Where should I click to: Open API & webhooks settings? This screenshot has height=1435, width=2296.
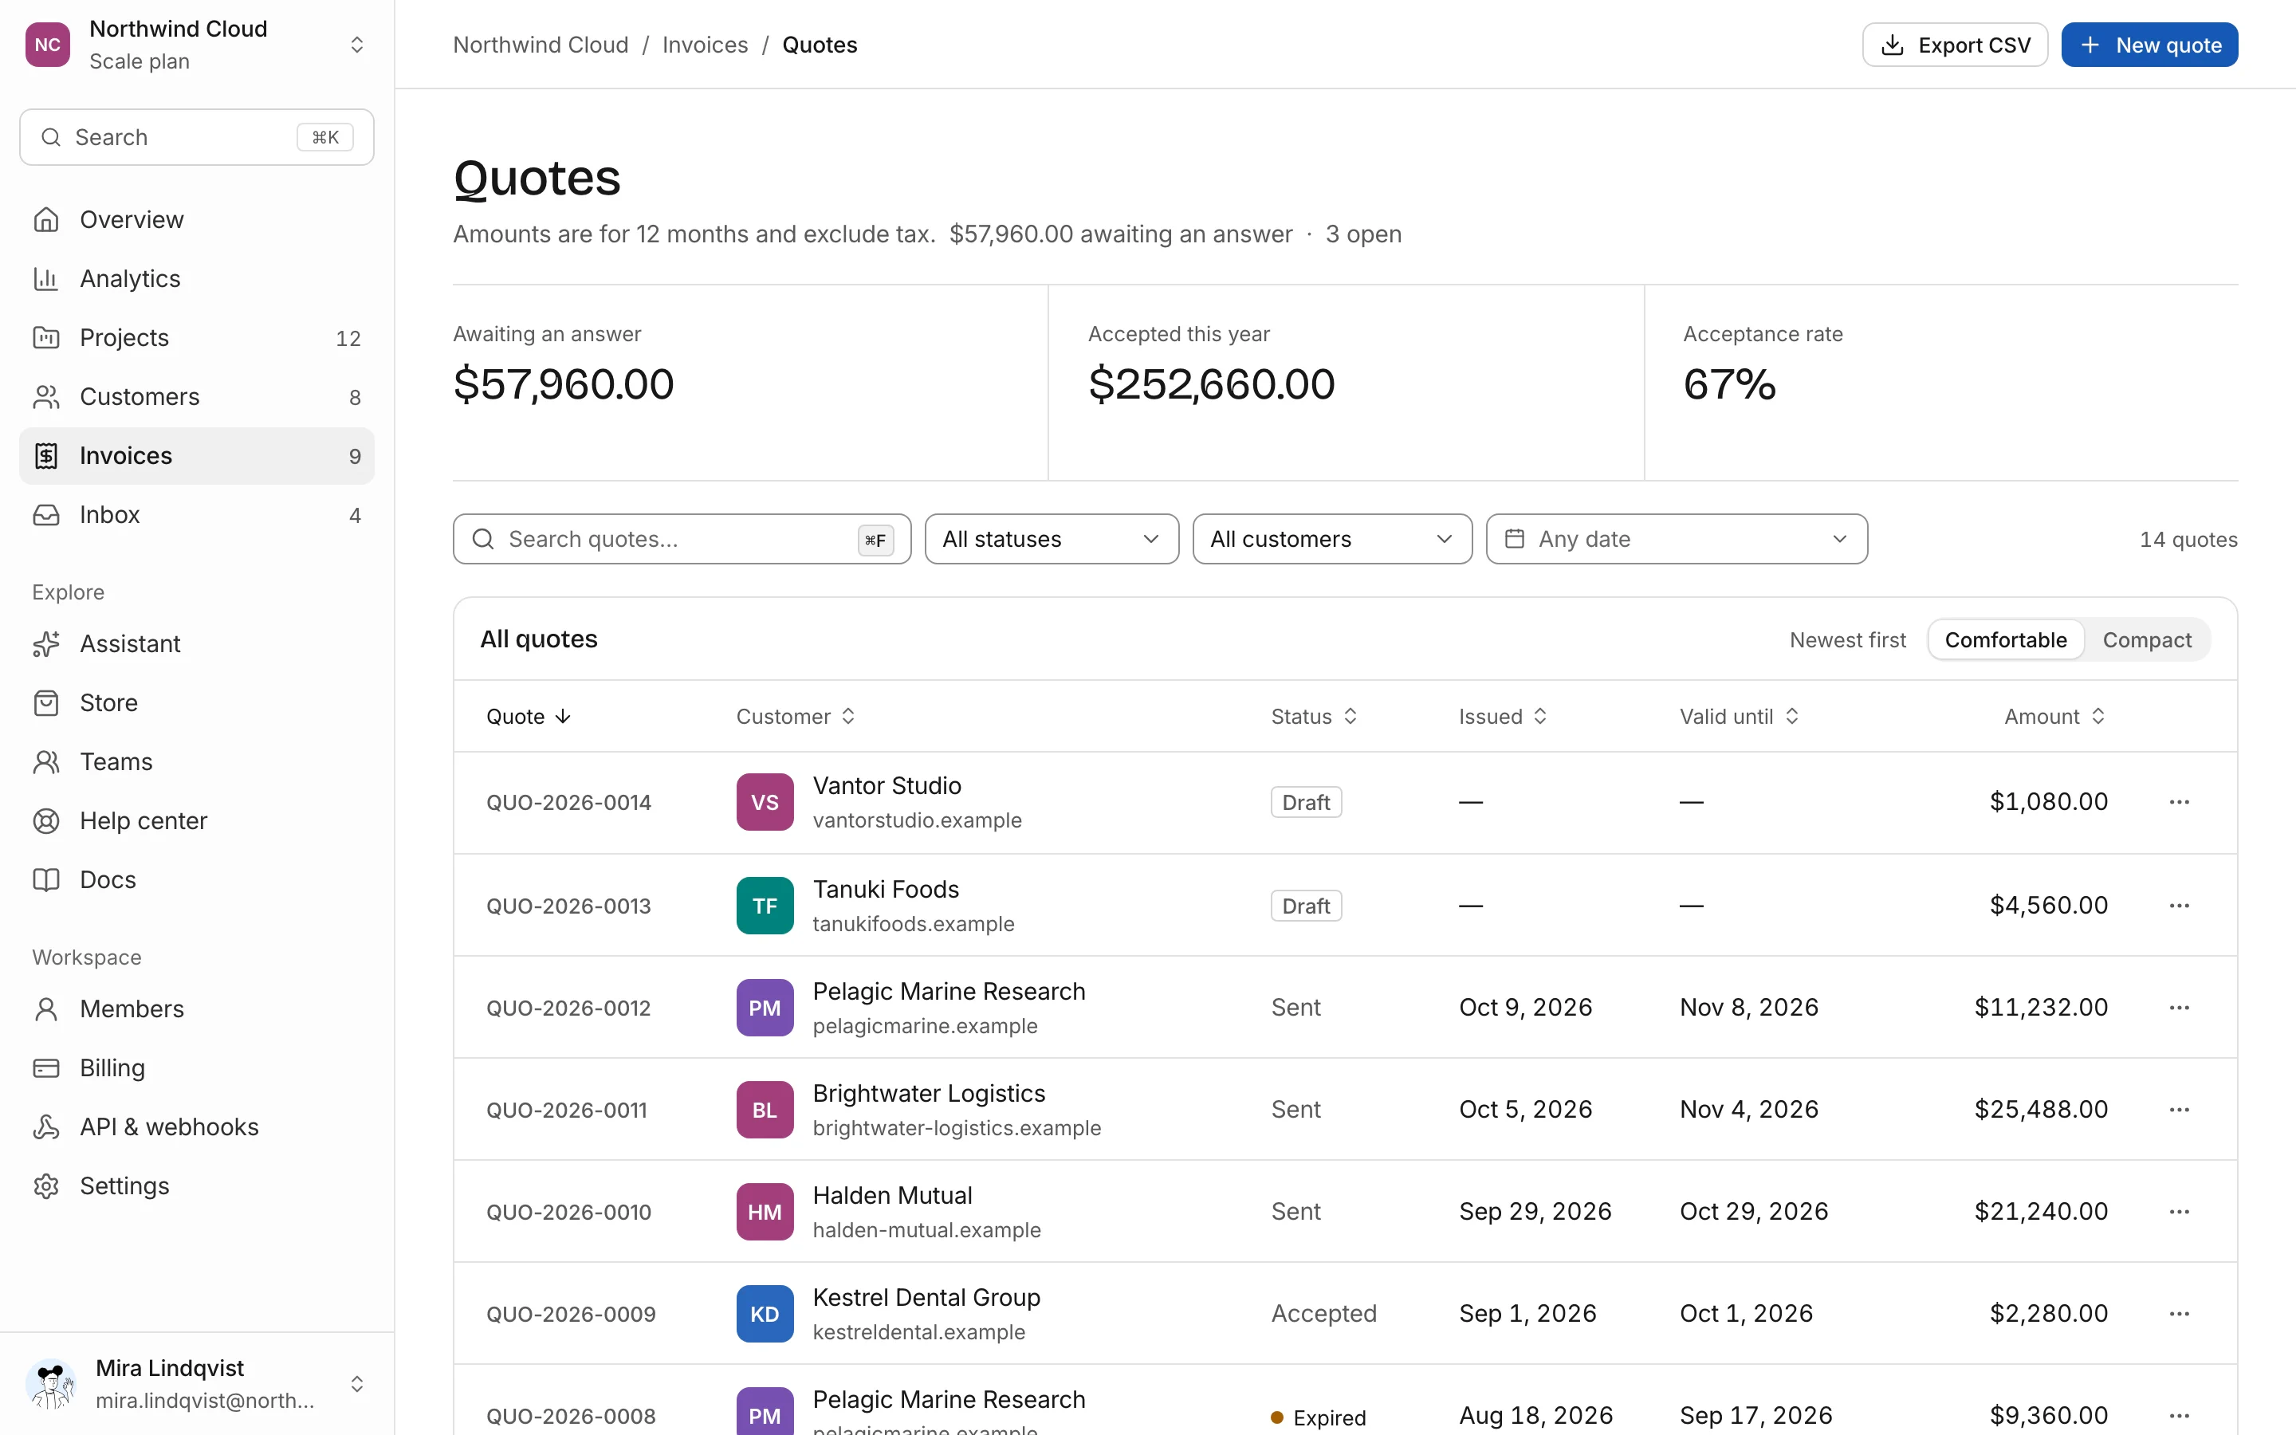click(x=196, y=1126)
